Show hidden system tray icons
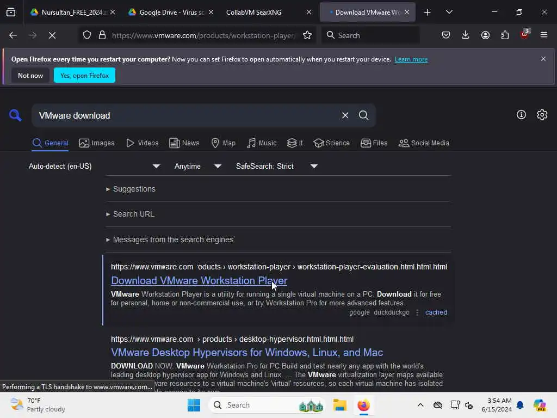The width and height of the screenshot is (557, 418). (420, 405)
